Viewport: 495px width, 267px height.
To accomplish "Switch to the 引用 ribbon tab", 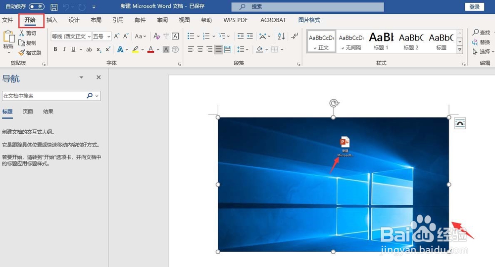I will 118,20.
